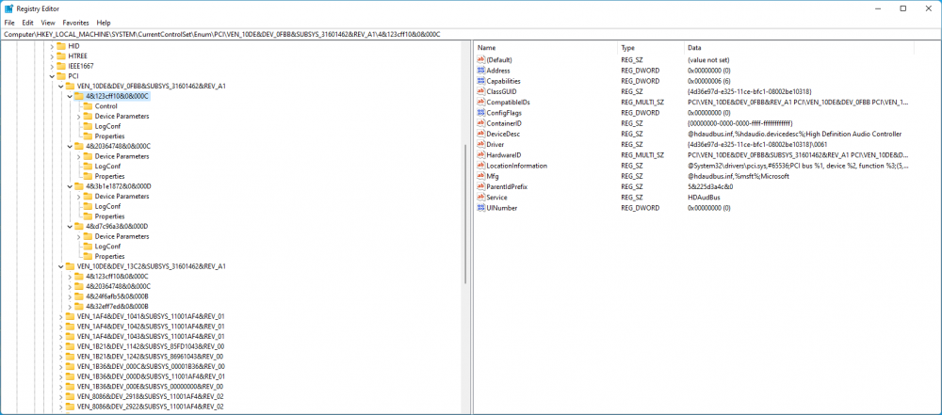942x415 pixels.
Task: Sort values by Name column header
Action: tap(546, 47)
